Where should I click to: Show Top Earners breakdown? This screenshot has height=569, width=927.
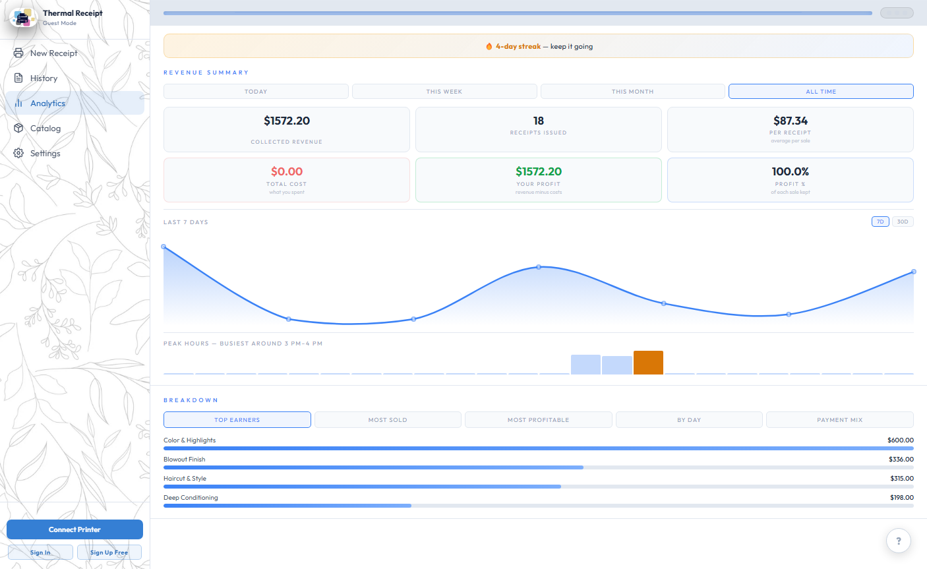(x=237, y=419)
